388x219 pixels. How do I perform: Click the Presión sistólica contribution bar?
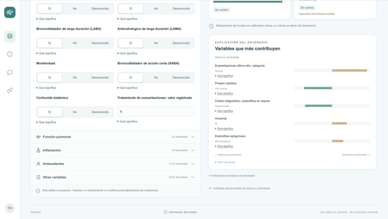(x=318, y=88)
